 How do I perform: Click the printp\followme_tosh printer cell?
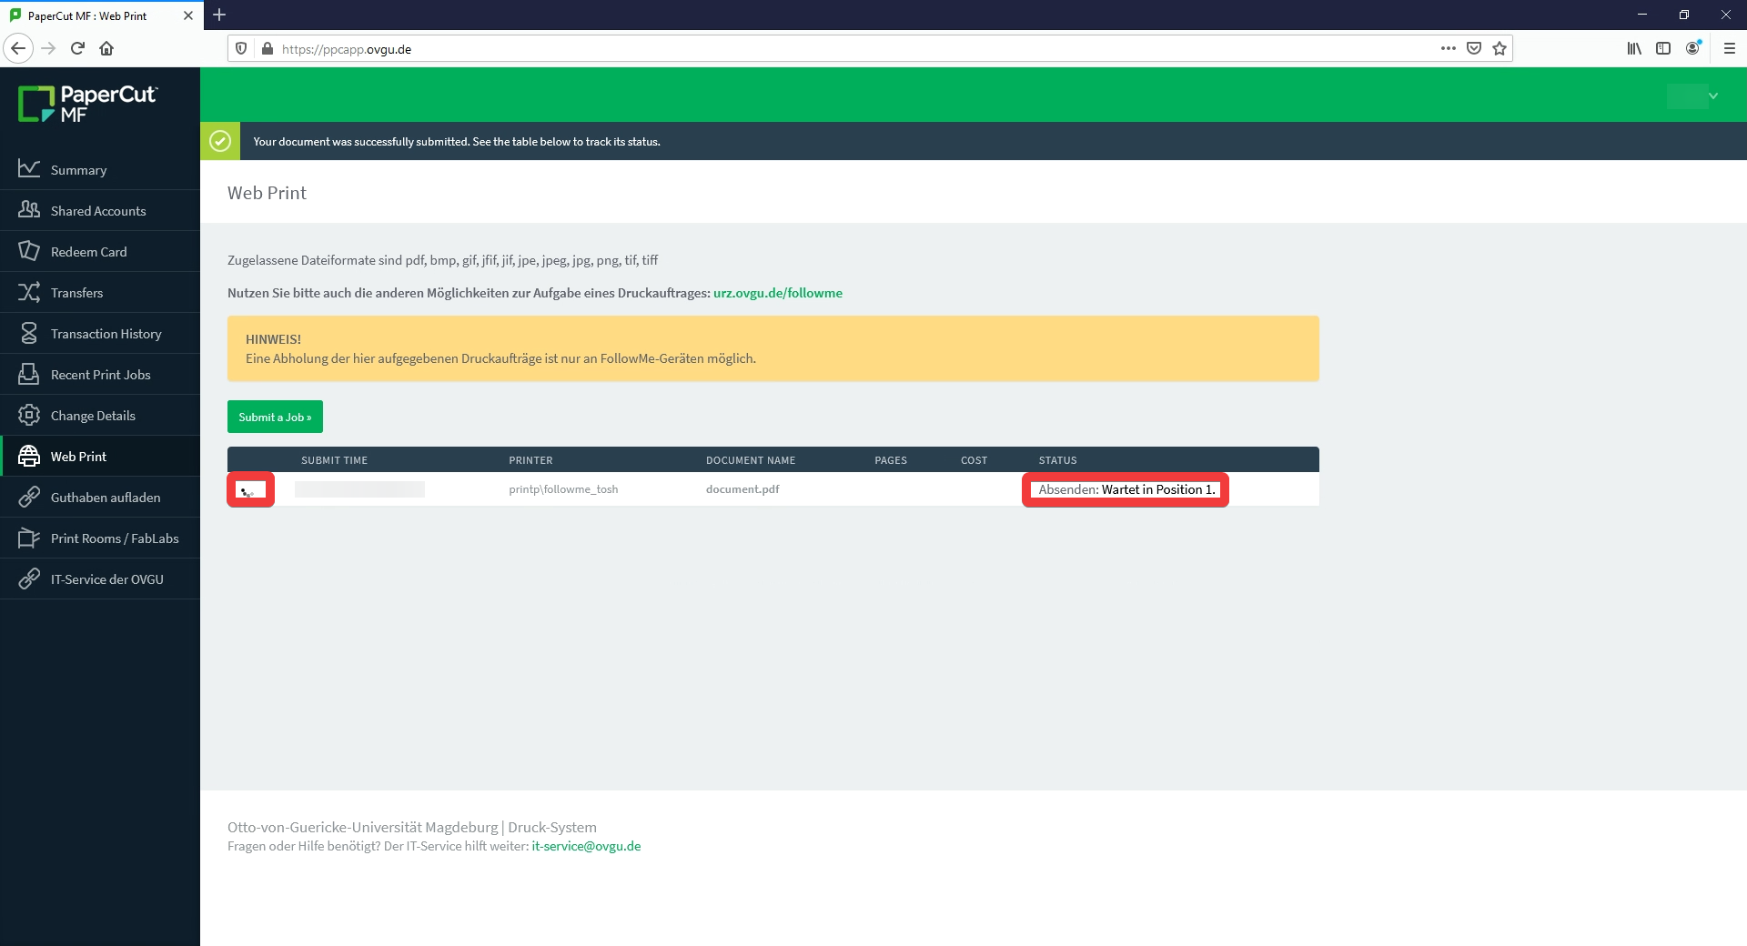click(563, 489)
